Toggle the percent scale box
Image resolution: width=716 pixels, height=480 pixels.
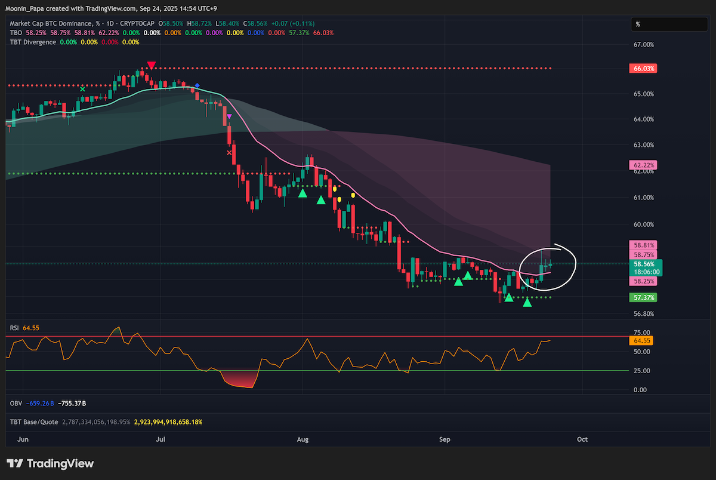[669, 24]
